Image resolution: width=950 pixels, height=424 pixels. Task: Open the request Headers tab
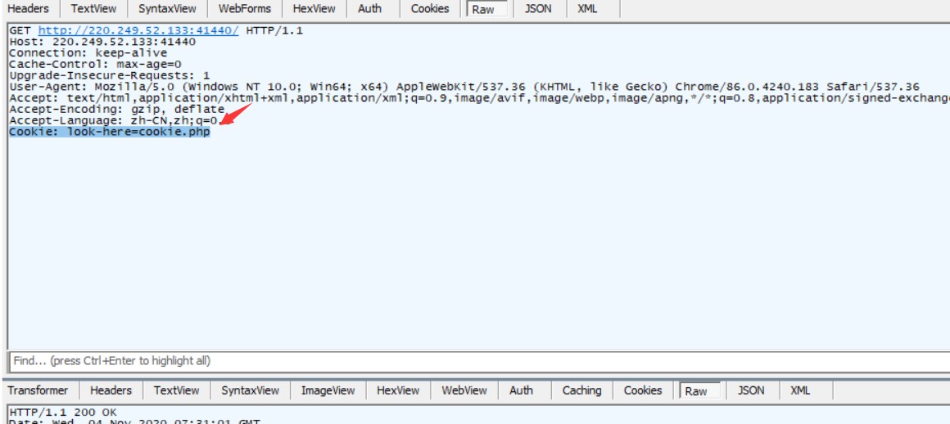click(29, 8)
